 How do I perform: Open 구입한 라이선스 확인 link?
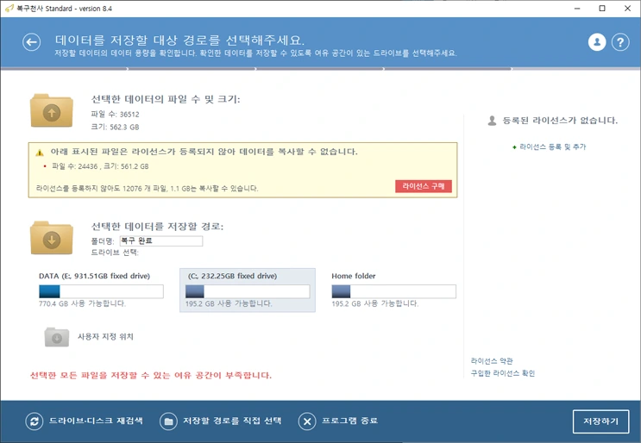tap(503, 373)
